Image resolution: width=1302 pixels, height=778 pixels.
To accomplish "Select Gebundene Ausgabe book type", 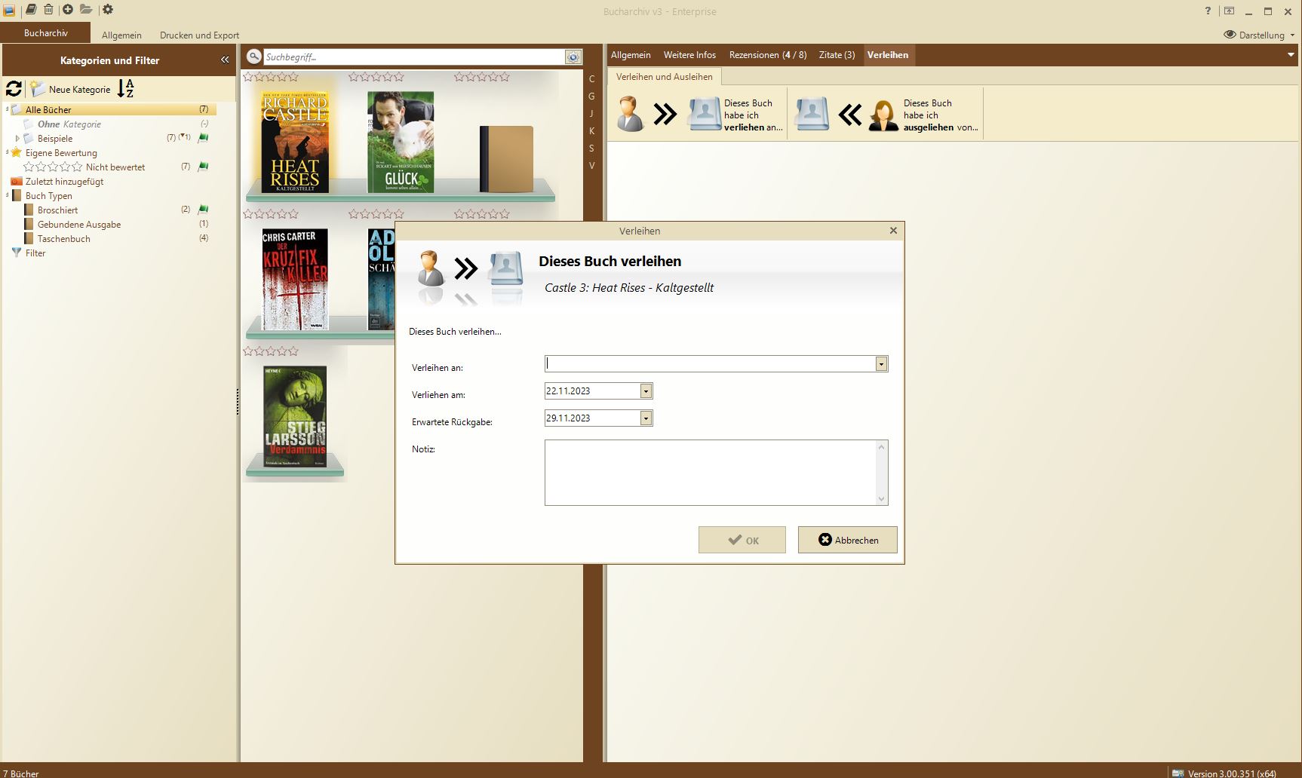I will 79,225.
